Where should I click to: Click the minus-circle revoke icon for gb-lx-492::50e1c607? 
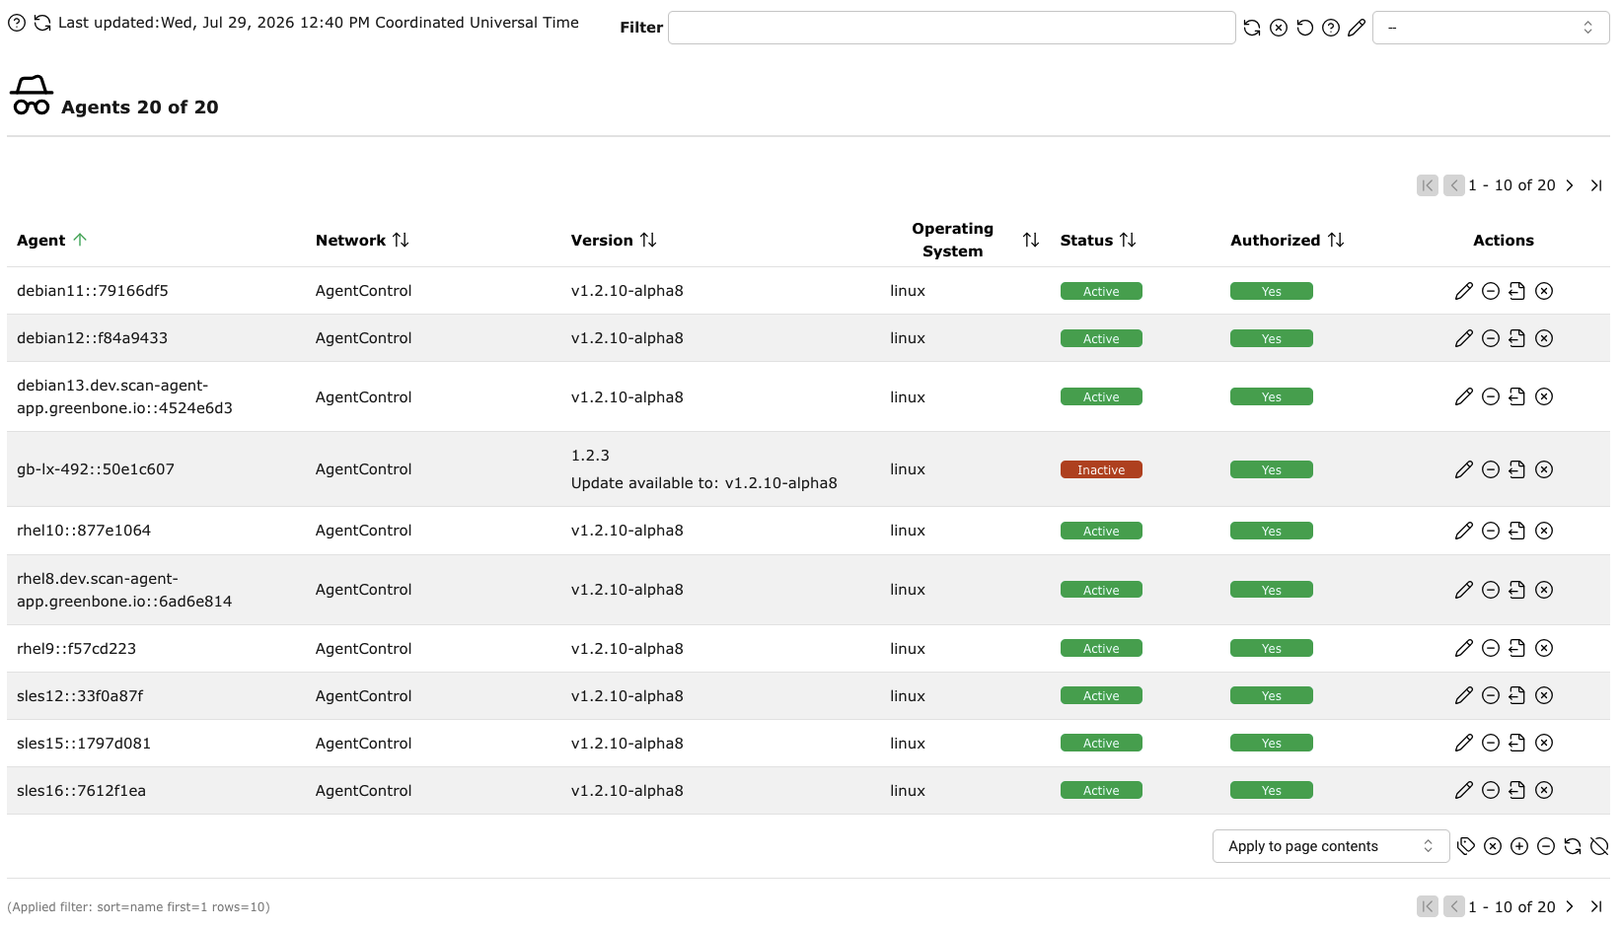pyautogui.click(x=1491, y=469)
